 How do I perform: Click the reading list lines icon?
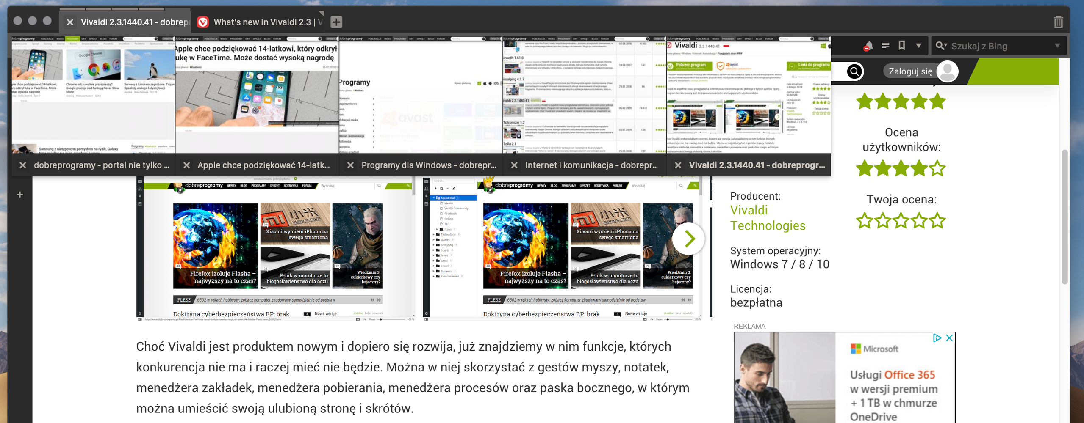pos(885,45)
